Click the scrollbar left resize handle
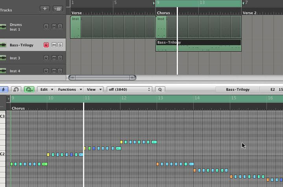This screenshot has height=187, width=283. (72, 77)
